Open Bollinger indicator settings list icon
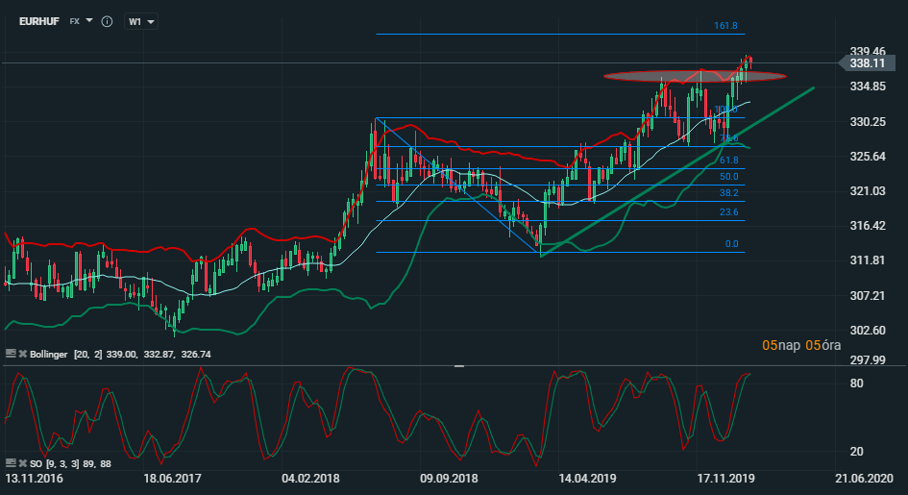The height and width of the screenshot is (495, 908). pos(10,355)
